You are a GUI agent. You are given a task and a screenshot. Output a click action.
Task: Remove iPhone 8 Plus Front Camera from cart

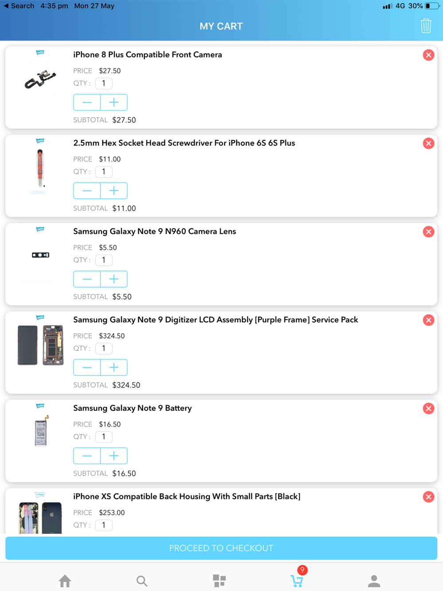tap(428, 55)
